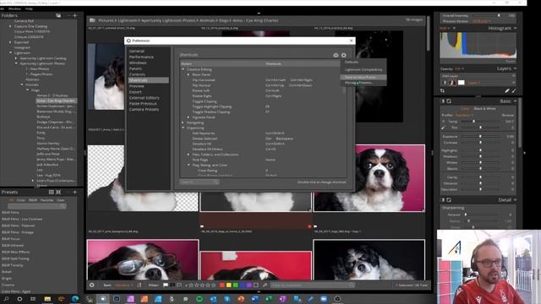Viewport: 541px width, 304px height.
Task: Choose Lightroom Compatibility preset menu item
Action: 363,69
